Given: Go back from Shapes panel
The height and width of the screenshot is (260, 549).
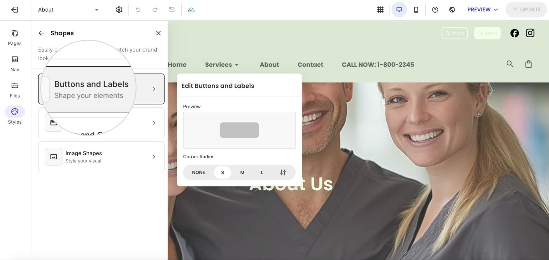Looking at the screenshot, I should (41, 33).
